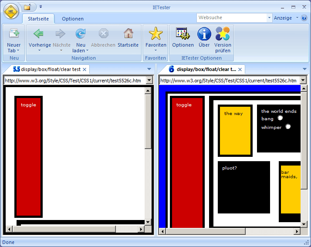Screen dimensions: 311x247
Task: Click left pane vertical scroll down arrow
Action: click(148, 222)
